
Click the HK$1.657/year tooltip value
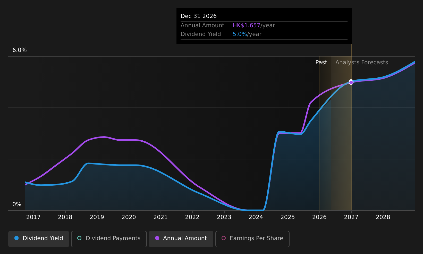tap(254, 25)
